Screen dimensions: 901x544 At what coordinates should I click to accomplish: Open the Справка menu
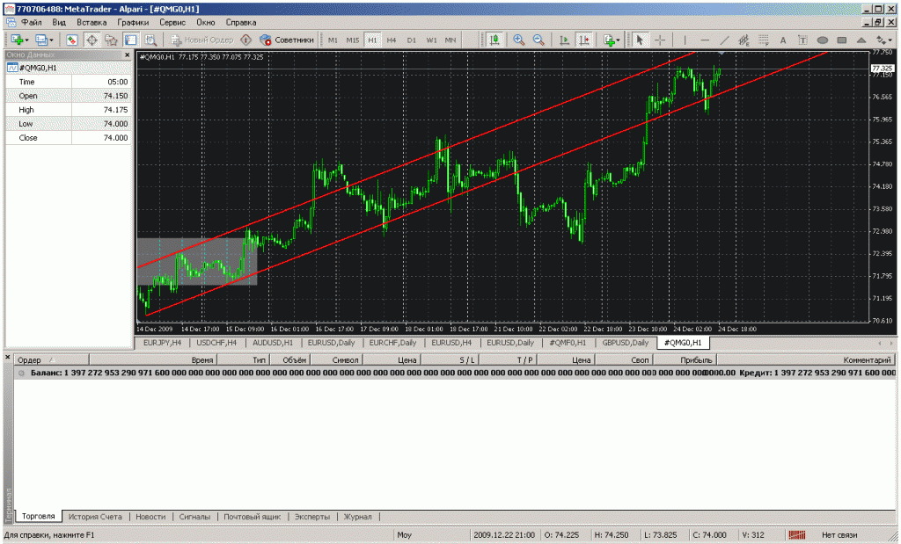(x=241, y=22)
